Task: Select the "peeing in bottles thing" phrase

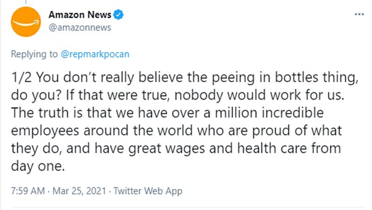Action: (285, 78)
